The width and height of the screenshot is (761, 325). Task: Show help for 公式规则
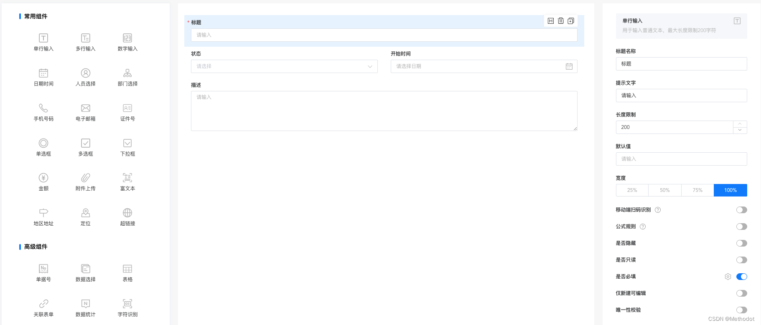coord(643,227)
